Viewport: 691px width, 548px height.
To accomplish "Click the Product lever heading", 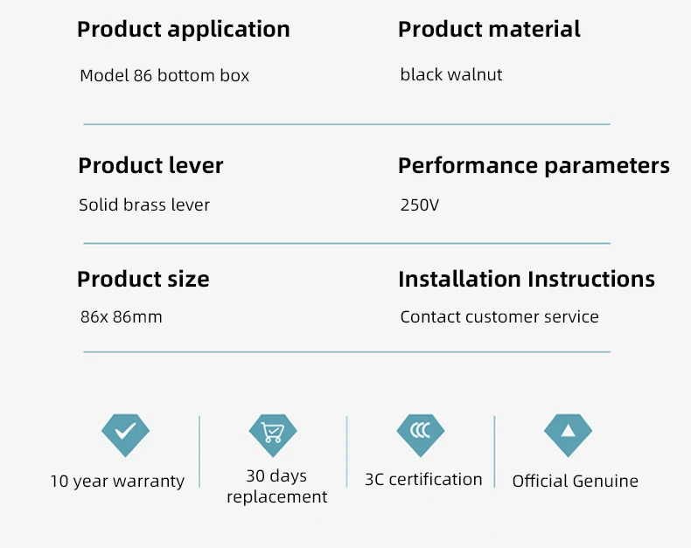I will [x=150, y=166].
